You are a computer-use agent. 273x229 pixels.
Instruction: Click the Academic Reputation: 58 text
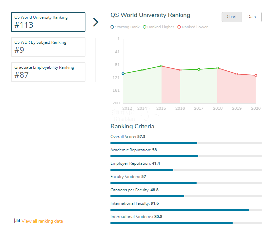click(x=133, y=150)
